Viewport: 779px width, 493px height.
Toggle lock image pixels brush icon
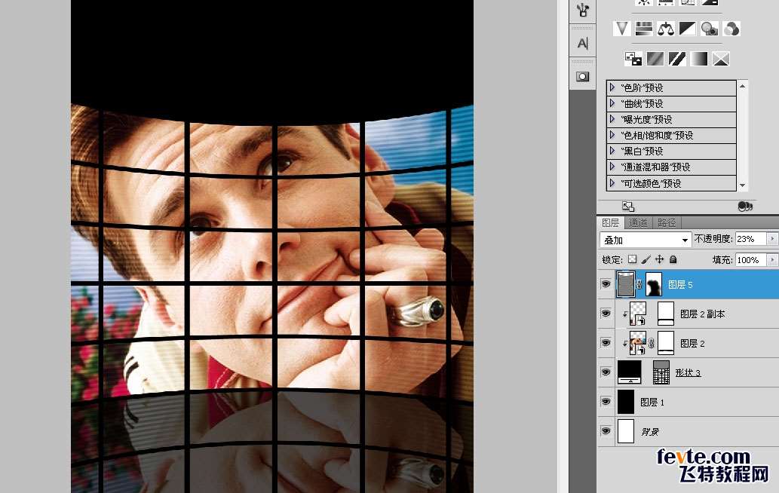(x=646, y=259)
